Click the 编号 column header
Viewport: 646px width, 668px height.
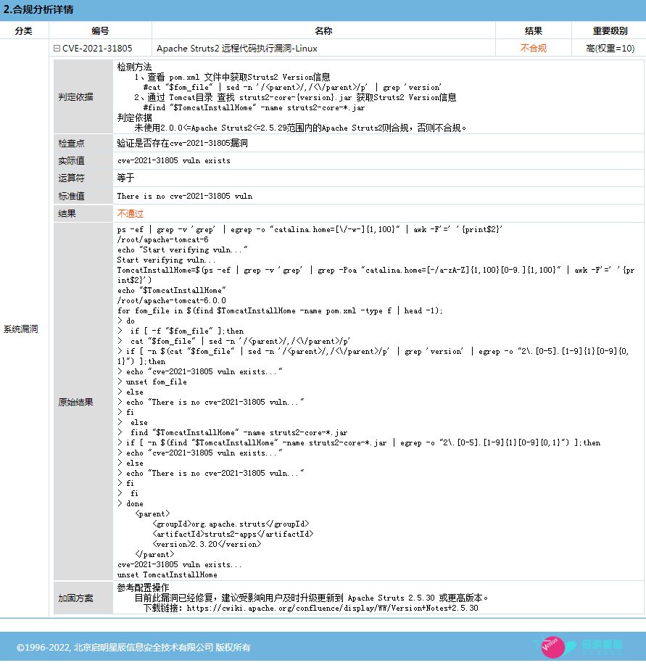click(100, 30)
